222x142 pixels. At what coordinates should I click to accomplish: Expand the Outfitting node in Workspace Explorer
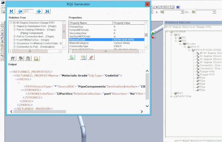171,96
